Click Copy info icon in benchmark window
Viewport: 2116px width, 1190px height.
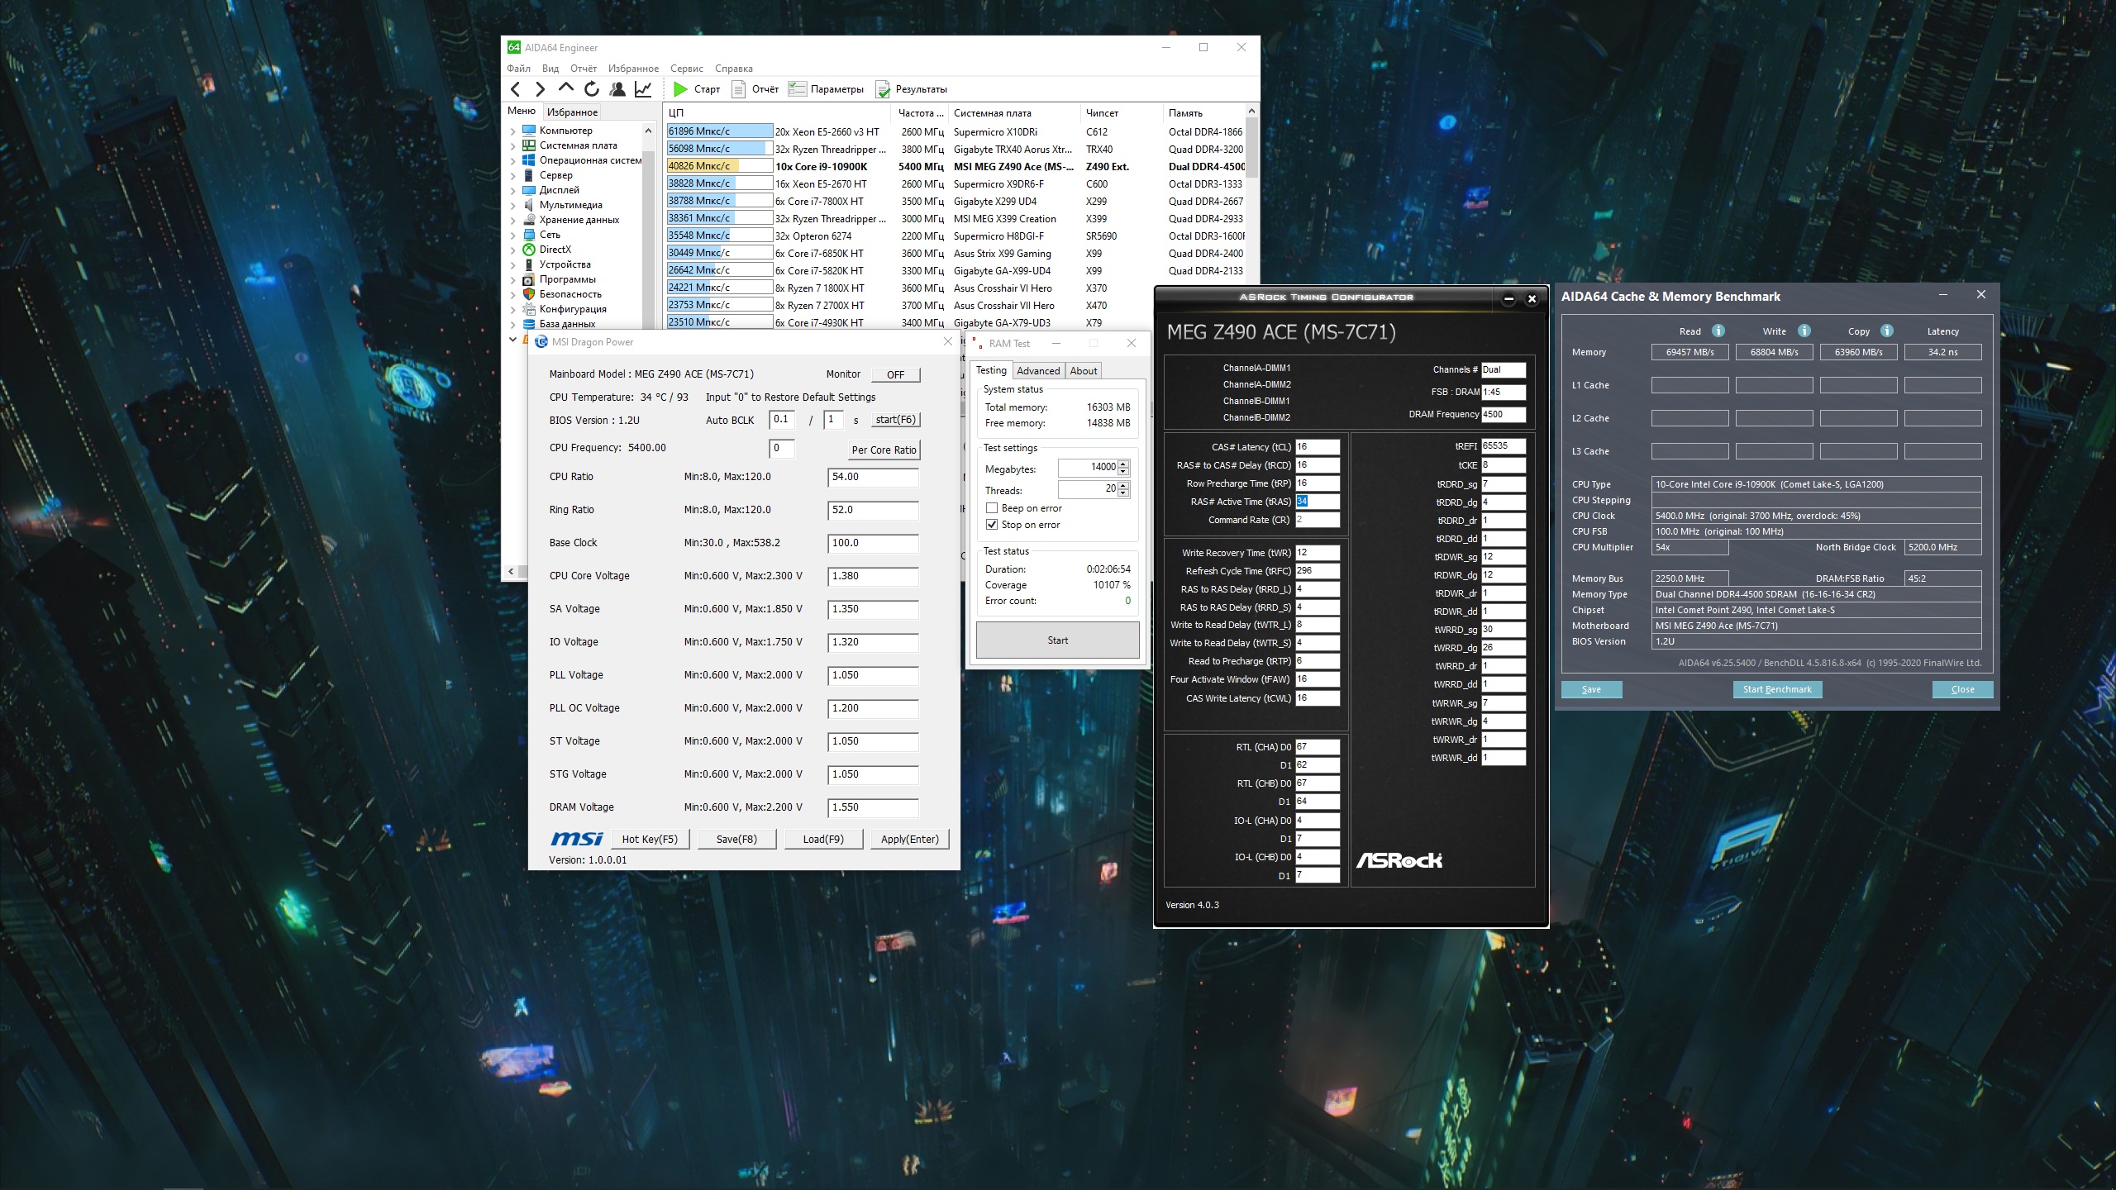(1887, 331)
